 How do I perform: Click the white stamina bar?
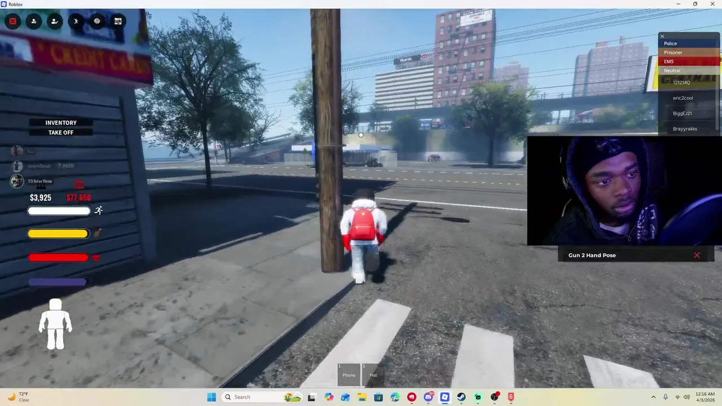click(59, 211)
